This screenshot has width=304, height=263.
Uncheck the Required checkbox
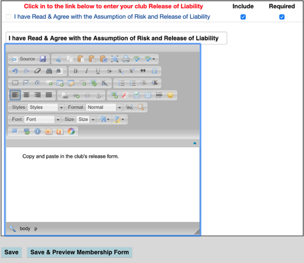pyautogui.click(x=282, y=17)
